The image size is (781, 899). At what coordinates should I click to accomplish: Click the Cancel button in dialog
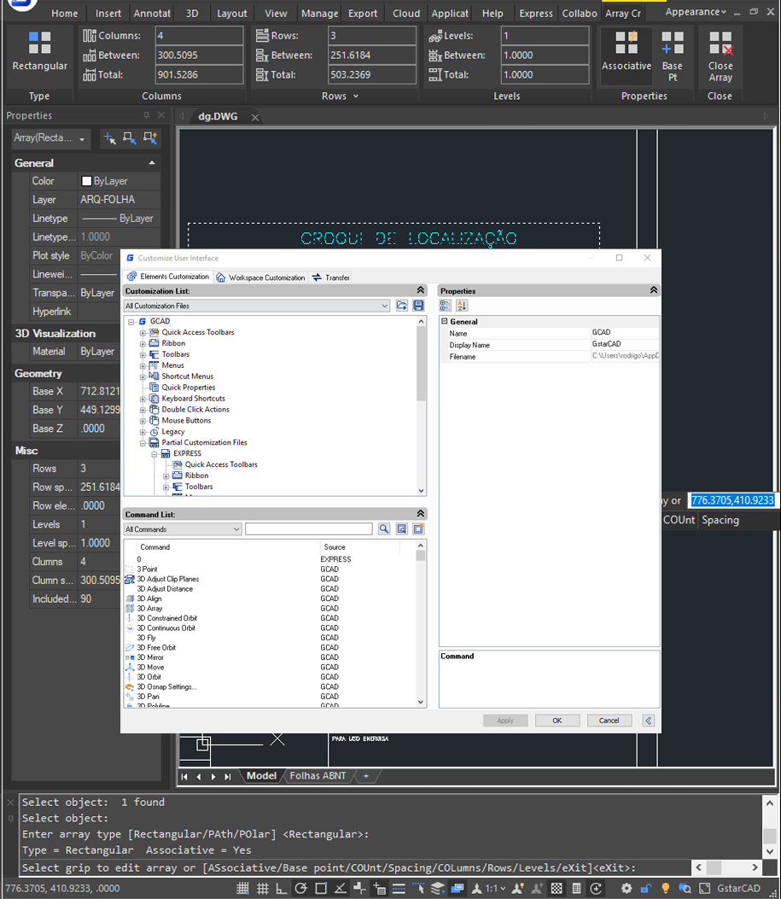click(x=609, y=721)
